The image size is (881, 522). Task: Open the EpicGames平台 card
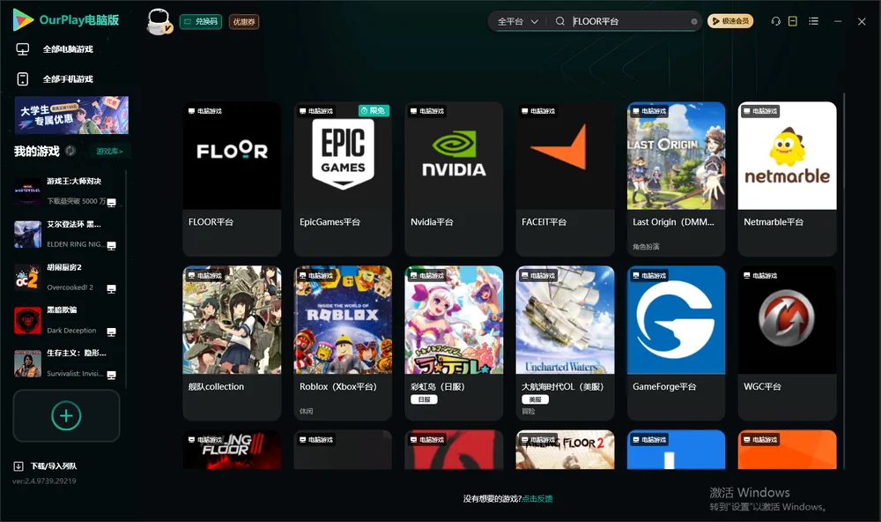(343, 179)
